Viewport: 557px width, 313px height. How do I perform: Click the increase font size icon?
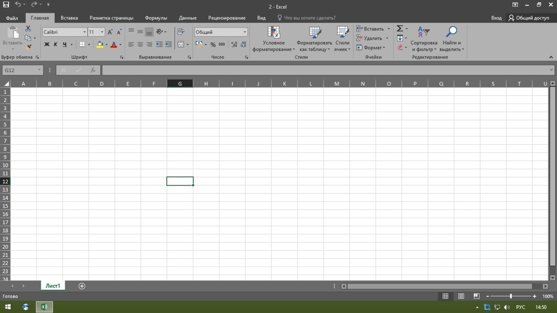point(110,32)
